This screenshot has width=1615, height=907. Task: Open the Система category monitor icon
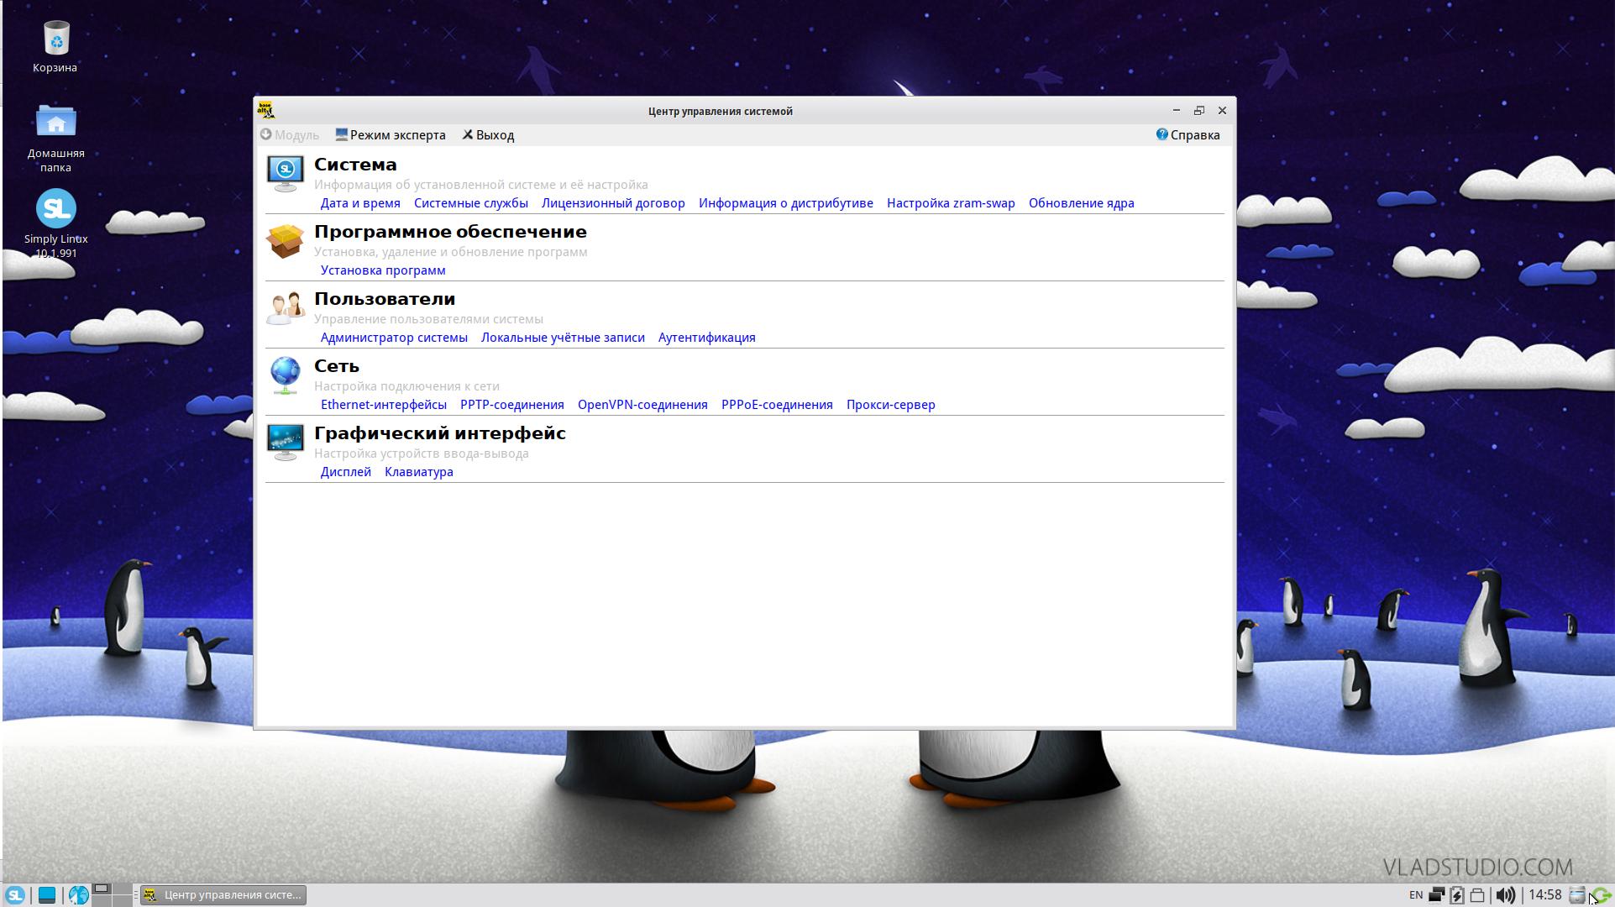285,172
